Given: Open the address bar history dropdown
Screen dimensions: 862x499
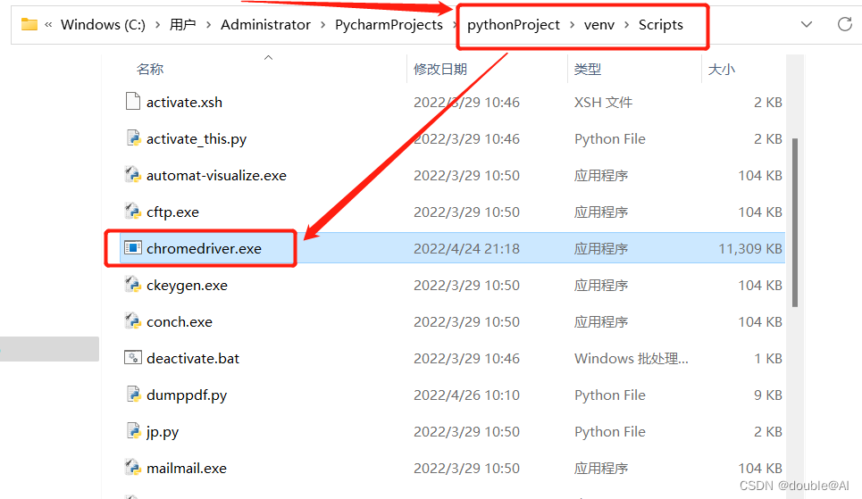Looking at the screenshot, I should coord(807,24).
